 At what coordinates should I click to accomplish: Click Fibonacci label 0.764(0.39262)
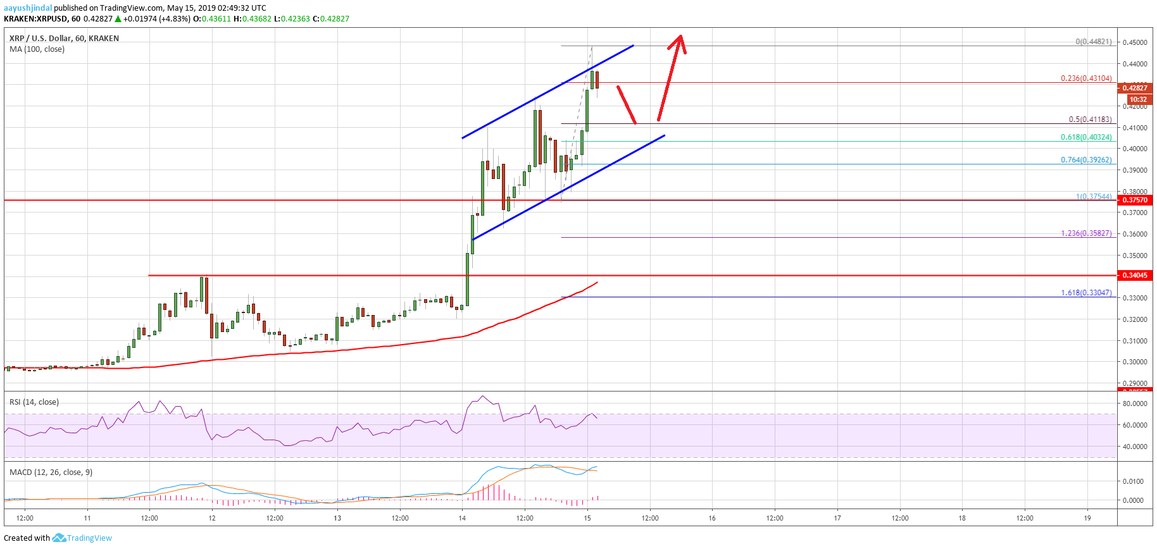pyautogui.click(x=1086, y=160)
